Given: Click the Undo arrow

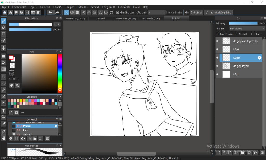Looking at the screenshot, I should tap(50, 12).
